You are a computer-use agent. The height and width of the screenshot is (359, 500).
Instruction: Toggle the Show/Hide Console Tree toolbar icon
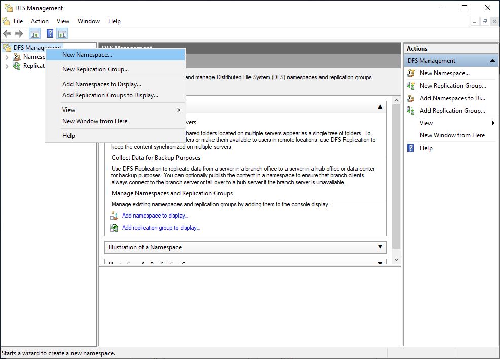[x=35, y=33]
